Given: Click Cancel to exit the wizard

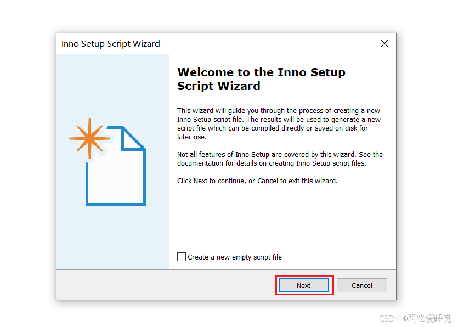Looking at the screenshot, I should click(361, 285).
